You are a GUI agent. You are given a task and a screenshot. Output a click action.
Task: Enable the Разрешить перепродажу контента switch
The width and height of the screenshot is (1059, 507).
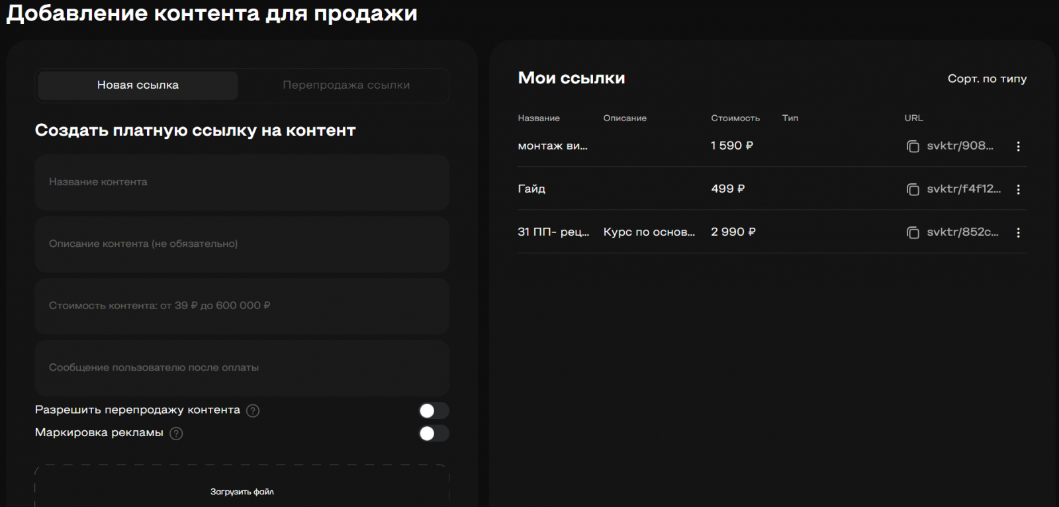pos(434,411)
